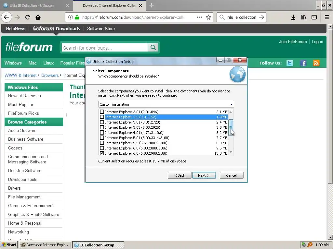
Task: Open the BetaNews top bar item
Action: pyautogui.click(x=16, y=29)
